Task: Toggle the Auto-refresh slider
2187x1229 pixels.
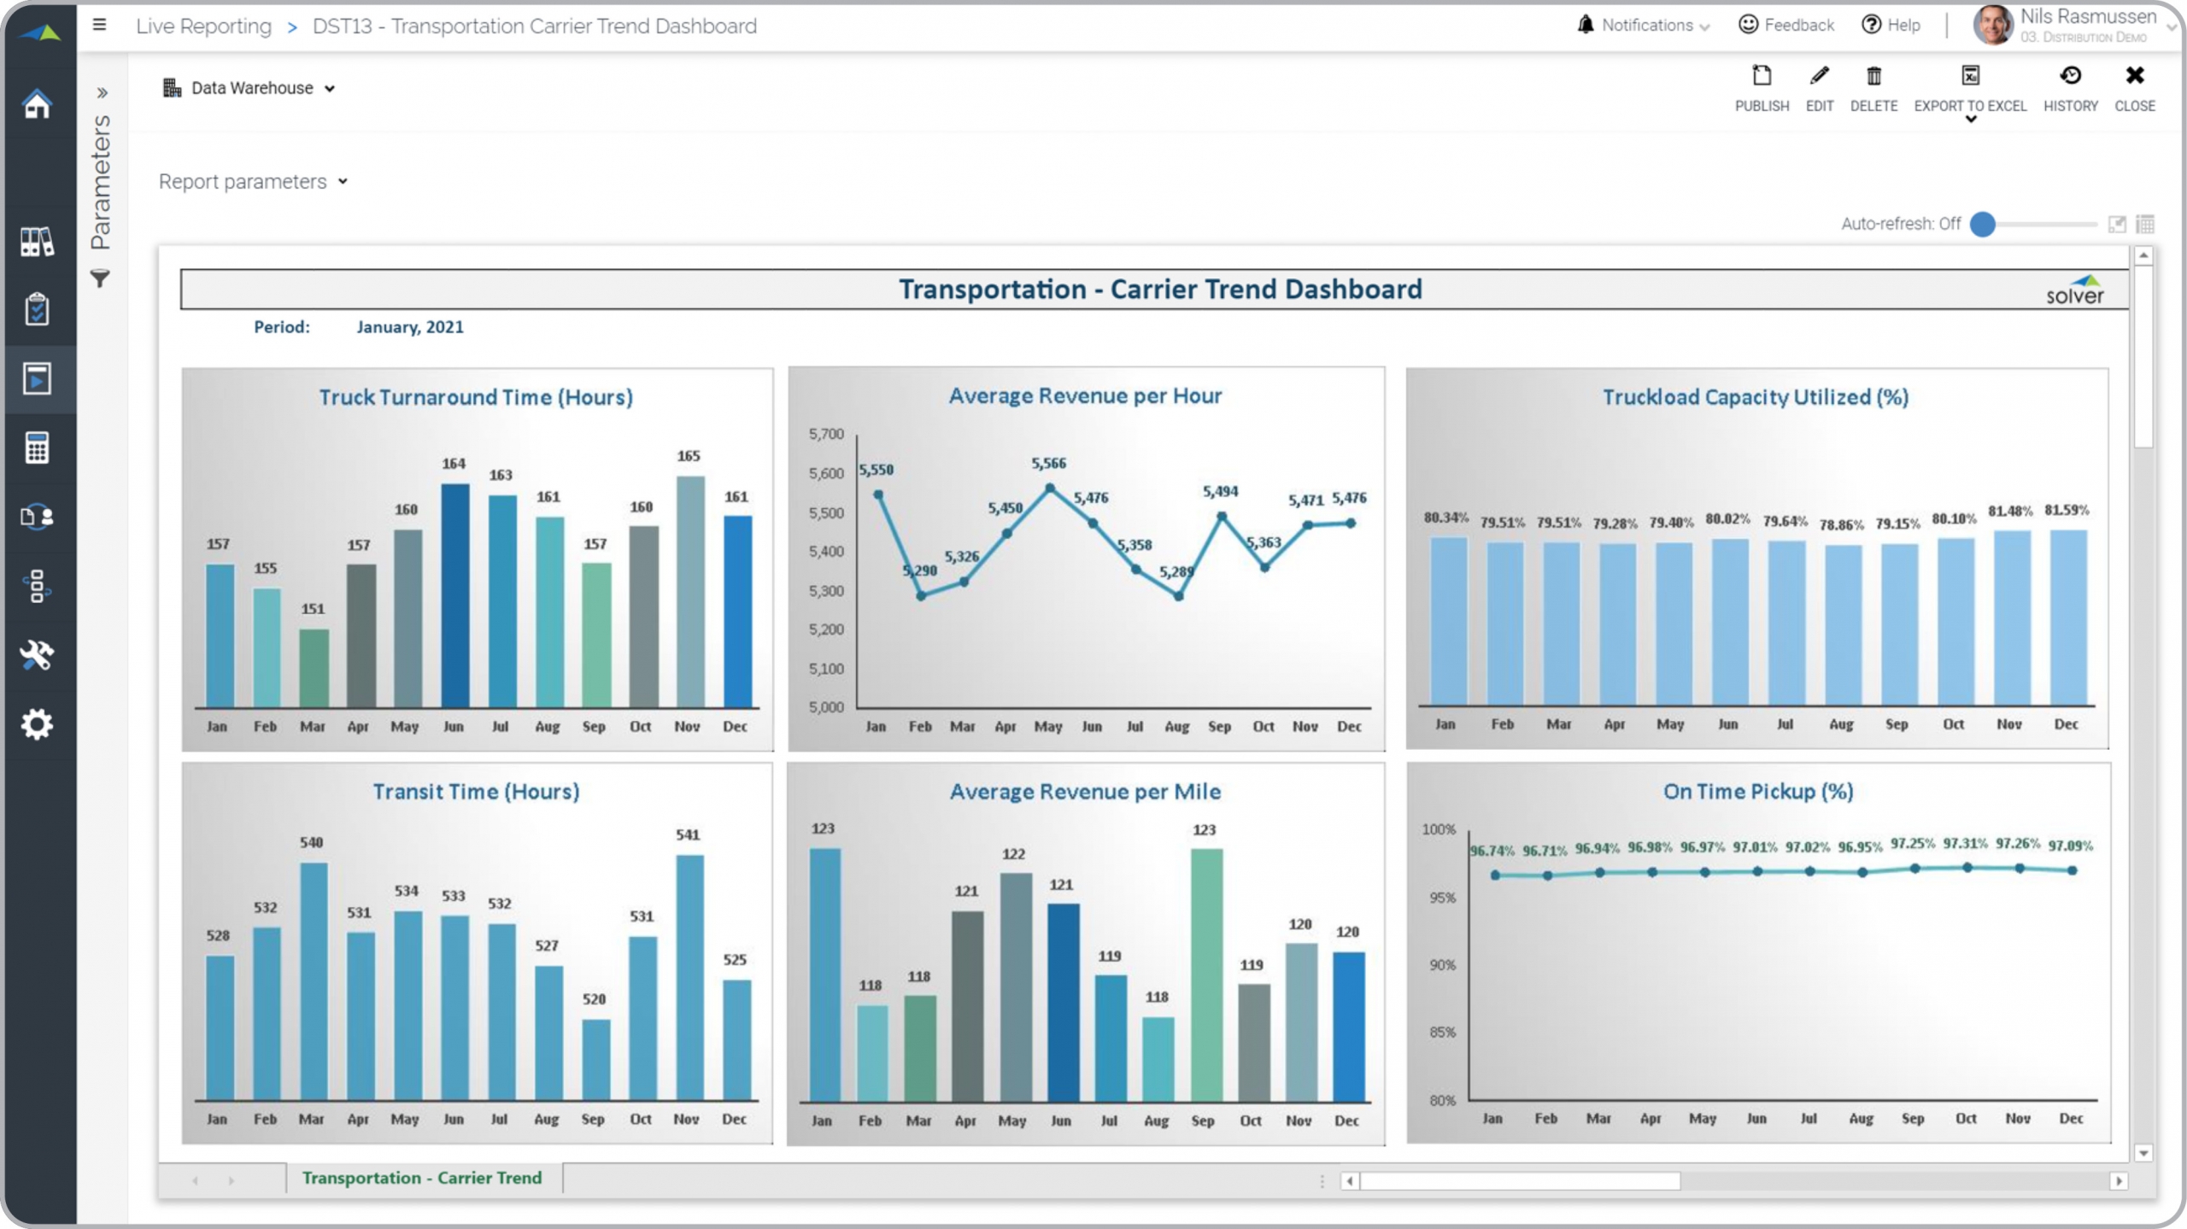Action: pyautogui.click(x=1983, y=224)
